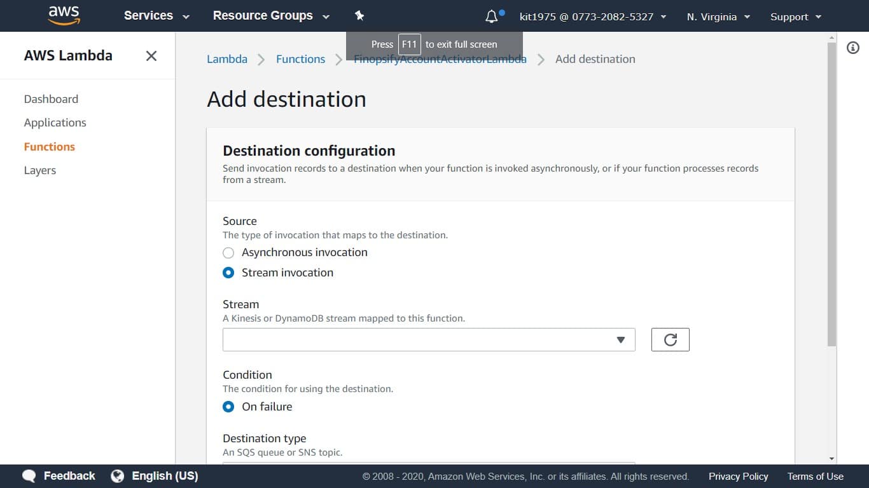Open the info panel icon on the right
The height and width of the screenshot is (488, 869).
point(853,48)
